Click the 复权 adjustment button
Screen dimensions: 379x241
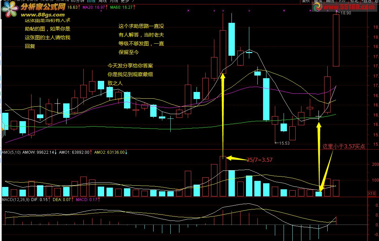306,1
